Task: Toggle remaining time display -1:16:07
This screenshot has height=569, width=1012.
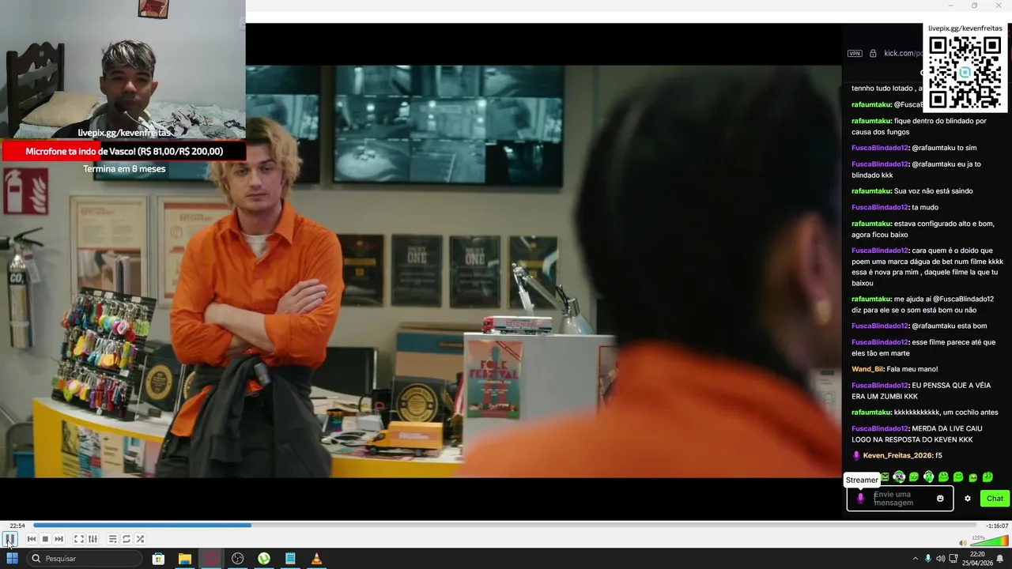Action: coord(997,526)
